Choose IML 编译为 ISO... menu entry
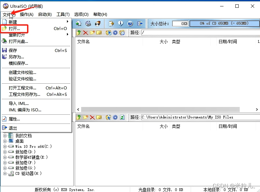 click(x=36, y=110)
